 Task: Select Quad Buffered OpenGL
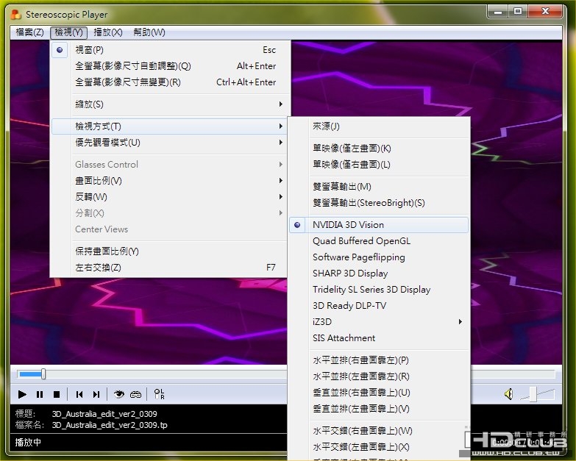[379, 240]
